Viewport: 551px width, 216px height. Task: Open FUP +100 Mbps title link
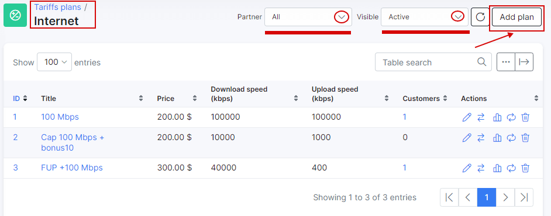point(72,168)
